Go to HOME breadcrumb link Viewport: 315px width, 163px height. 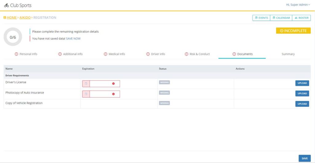click(x=12, y=18)
